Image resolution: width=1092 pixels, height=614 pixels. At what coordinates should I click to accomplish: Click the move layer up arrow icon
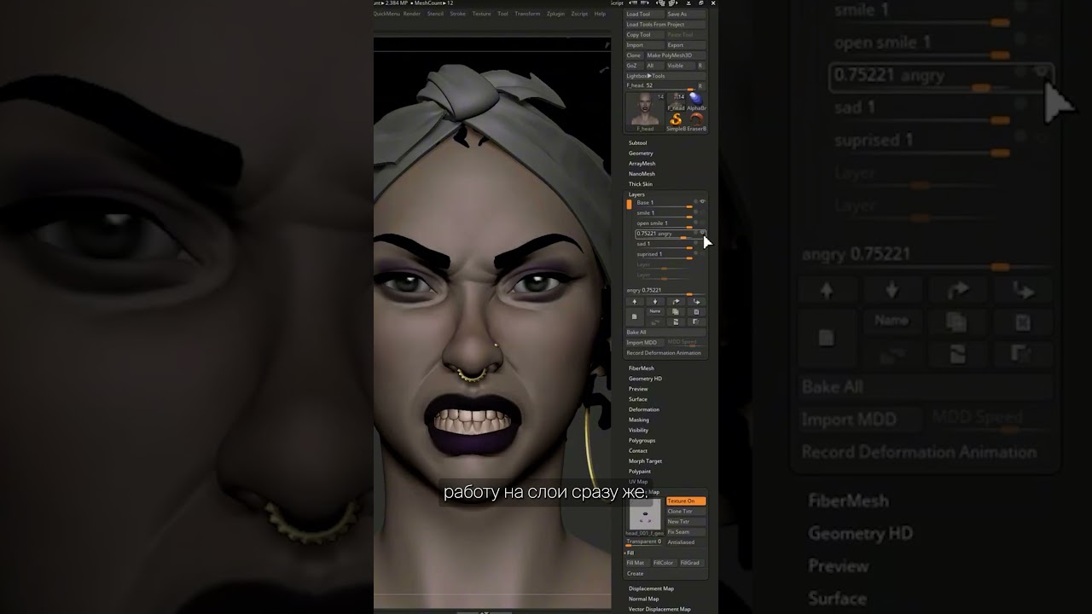[x=635, y=302]
